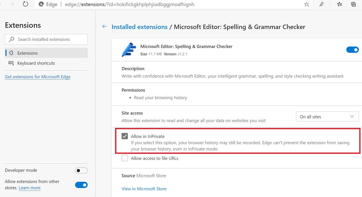Click the Edge logo in address bar
This screenshot has height=197, width=362.
point(41,4)
